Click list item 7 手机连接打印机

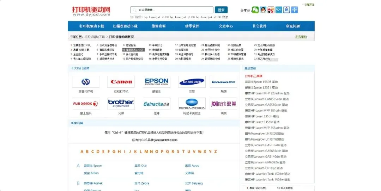[107, 54]
